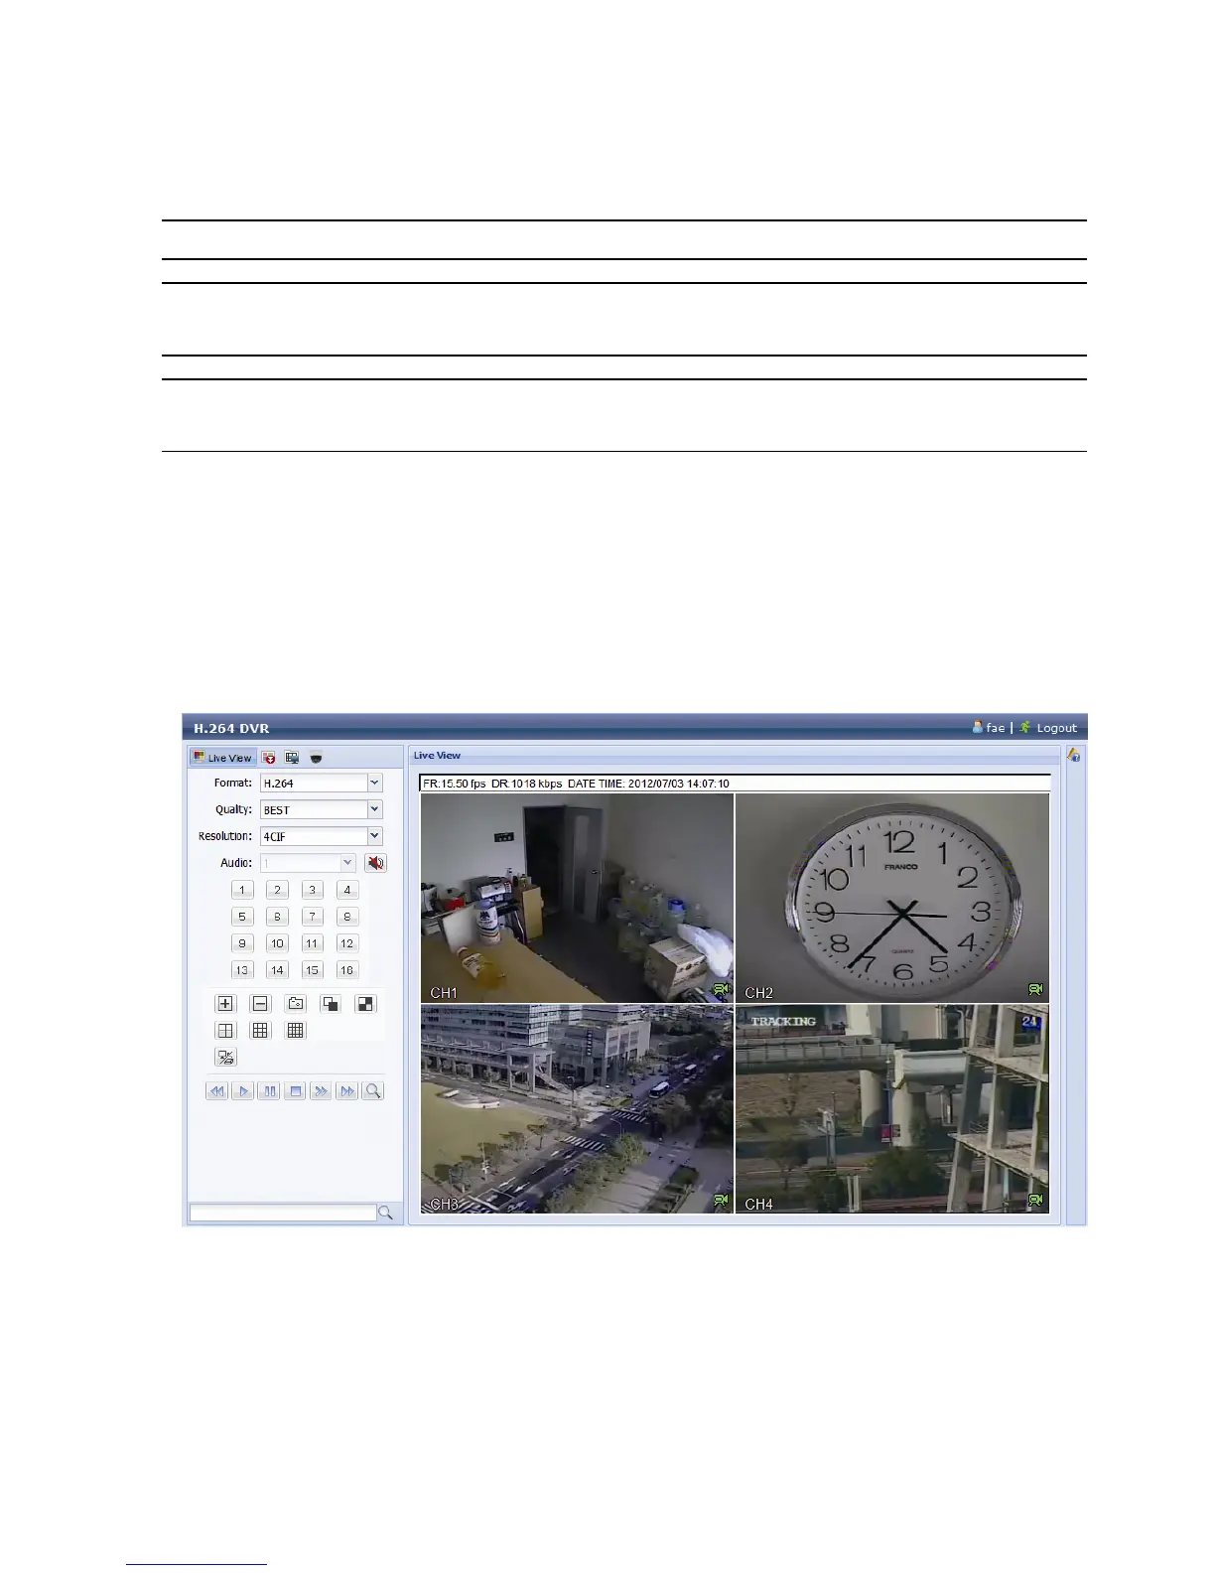Viewport: 1215px width, 1573px height.
Task: Click the search text field at panel bottom
Action: point(283,1213)
